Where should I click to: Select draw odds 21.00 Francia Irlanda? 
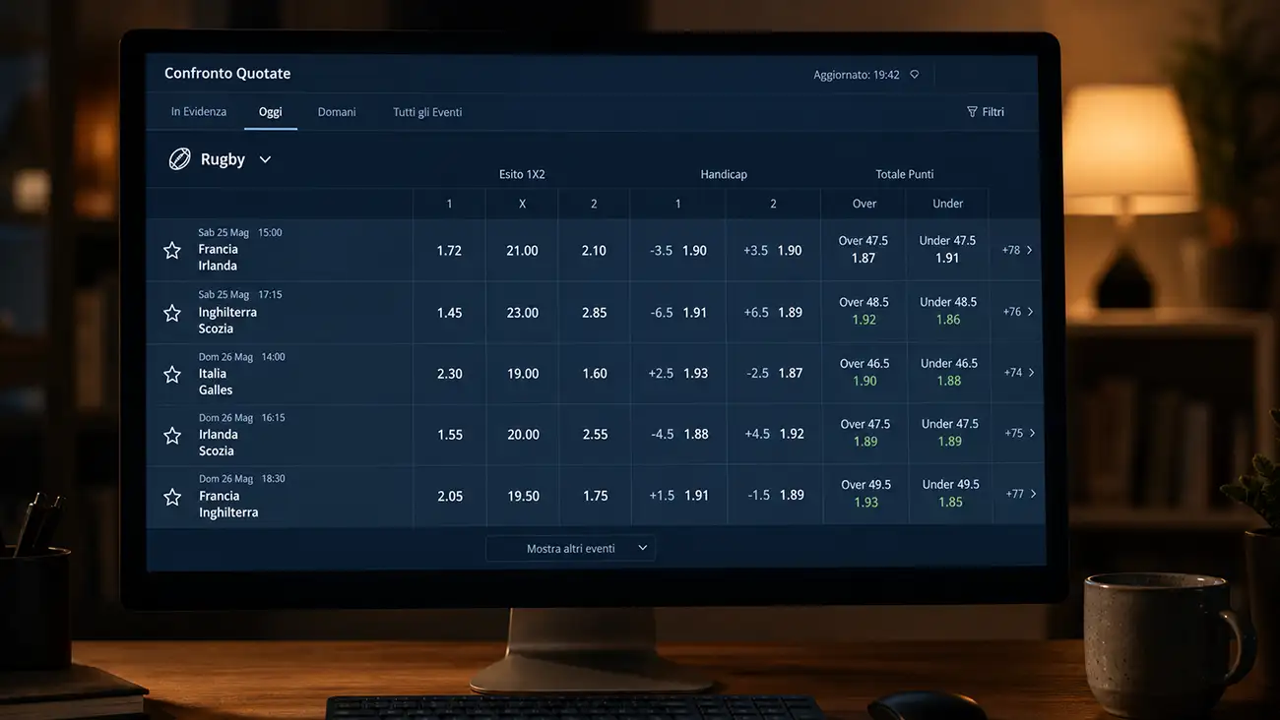tap(522, 251)
